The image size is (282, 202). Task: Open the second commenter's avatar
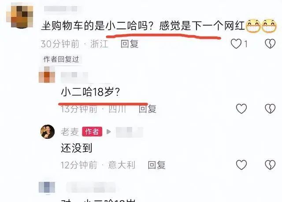(x=47, y=75)
